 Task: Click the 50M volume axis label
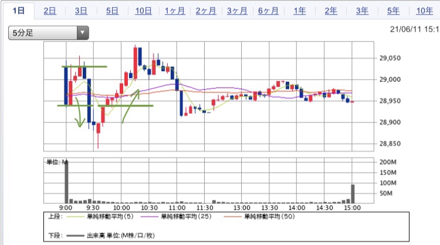point(386,193)
